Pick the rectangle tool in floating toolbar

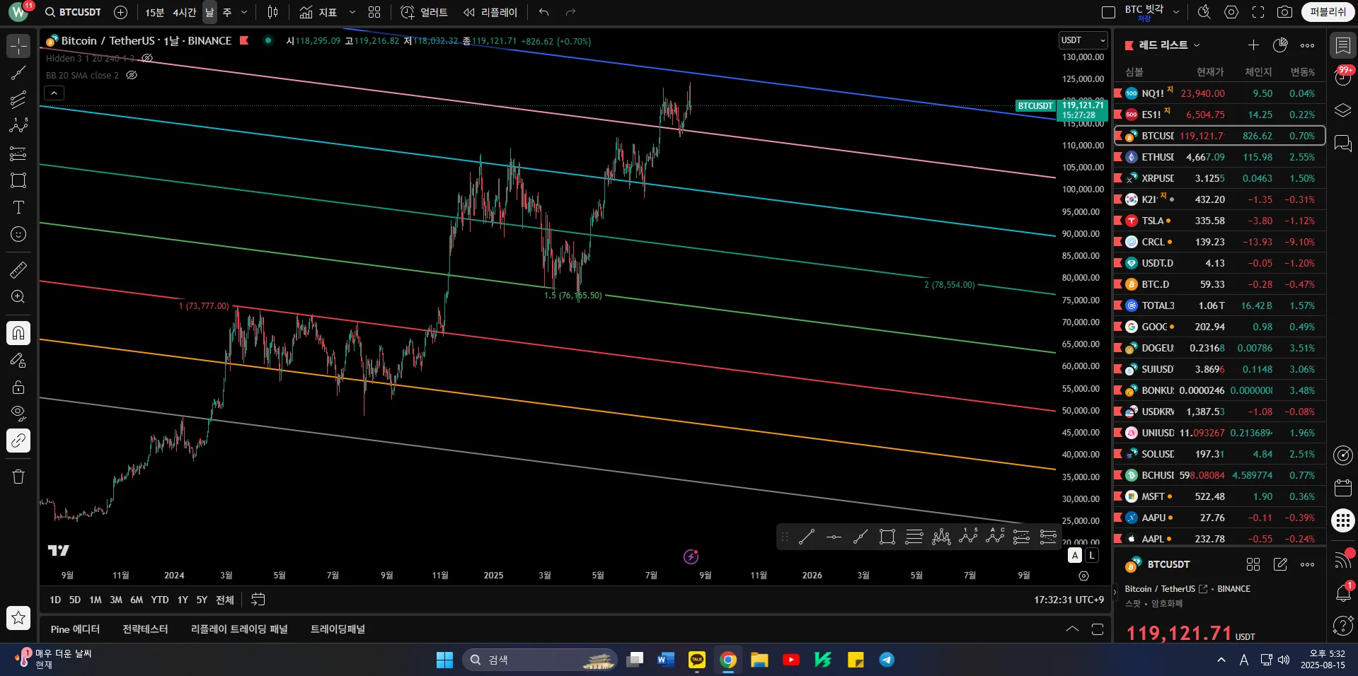pyautogui.click(x=887, y=537)
